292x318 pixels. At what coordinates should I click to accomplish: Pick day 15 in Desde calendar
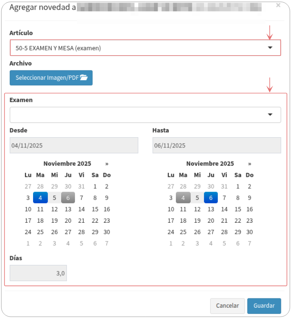(95, 209)
